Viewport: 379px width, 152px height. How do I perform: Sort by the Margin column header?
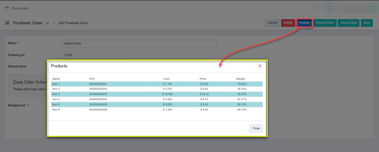click(x=241, y=79)
